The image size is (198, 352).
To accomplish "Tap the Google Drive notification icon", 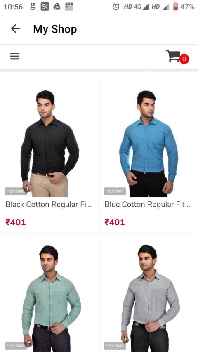I will click(x=57, y=7).
